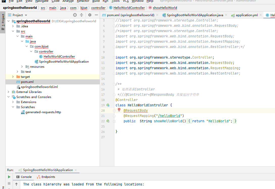The width and height of the screenshot is (275, 189).
Task: Open the Window menu
Action: pyautogui.click(x=138, y=1)
